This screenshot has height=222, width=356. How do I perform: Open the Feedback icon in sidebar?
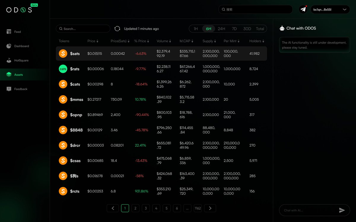9,89
